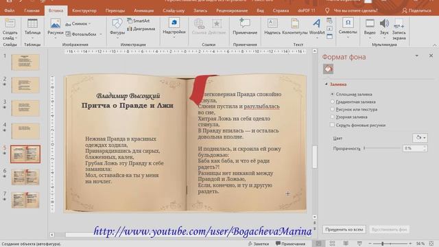439x247 pixels.
Task: Open Формат фона pane options arrow
Action: click(x=416, y=56)
